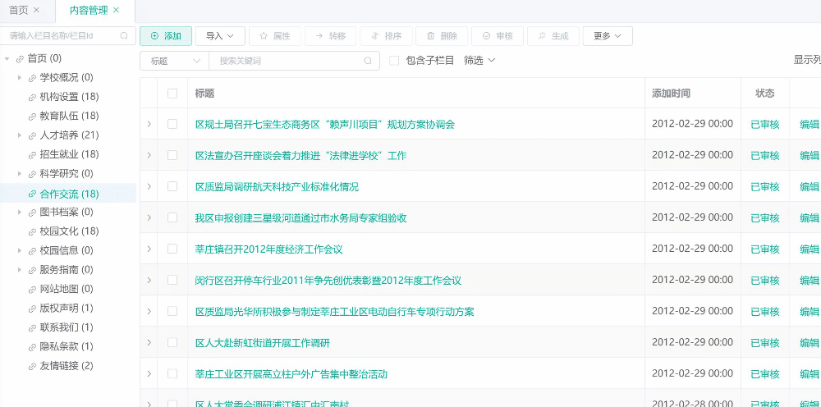Expand the 人才培养 tree node

20,135
